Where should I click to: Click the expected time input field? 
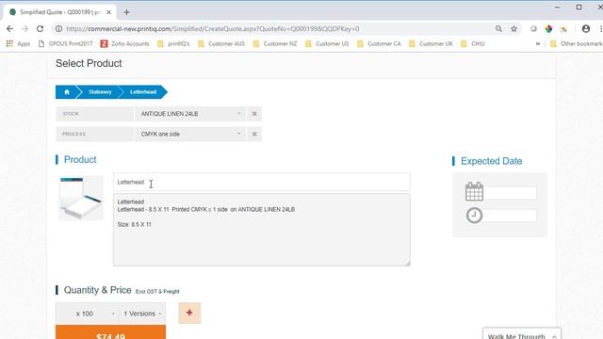click(511, 216)
